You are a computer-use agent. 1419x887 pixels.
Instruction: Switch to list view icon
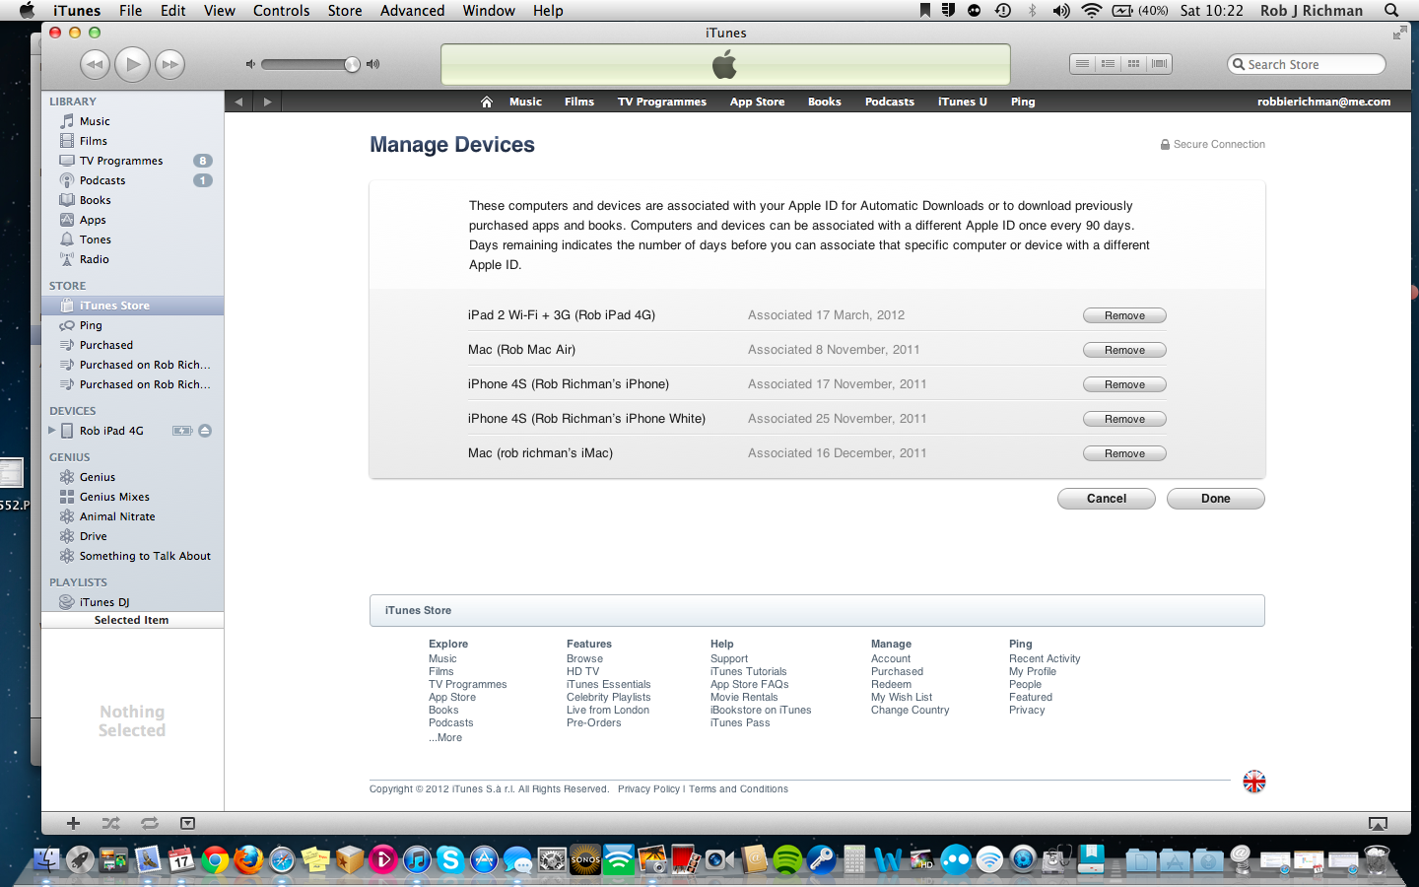[1082, 64]
